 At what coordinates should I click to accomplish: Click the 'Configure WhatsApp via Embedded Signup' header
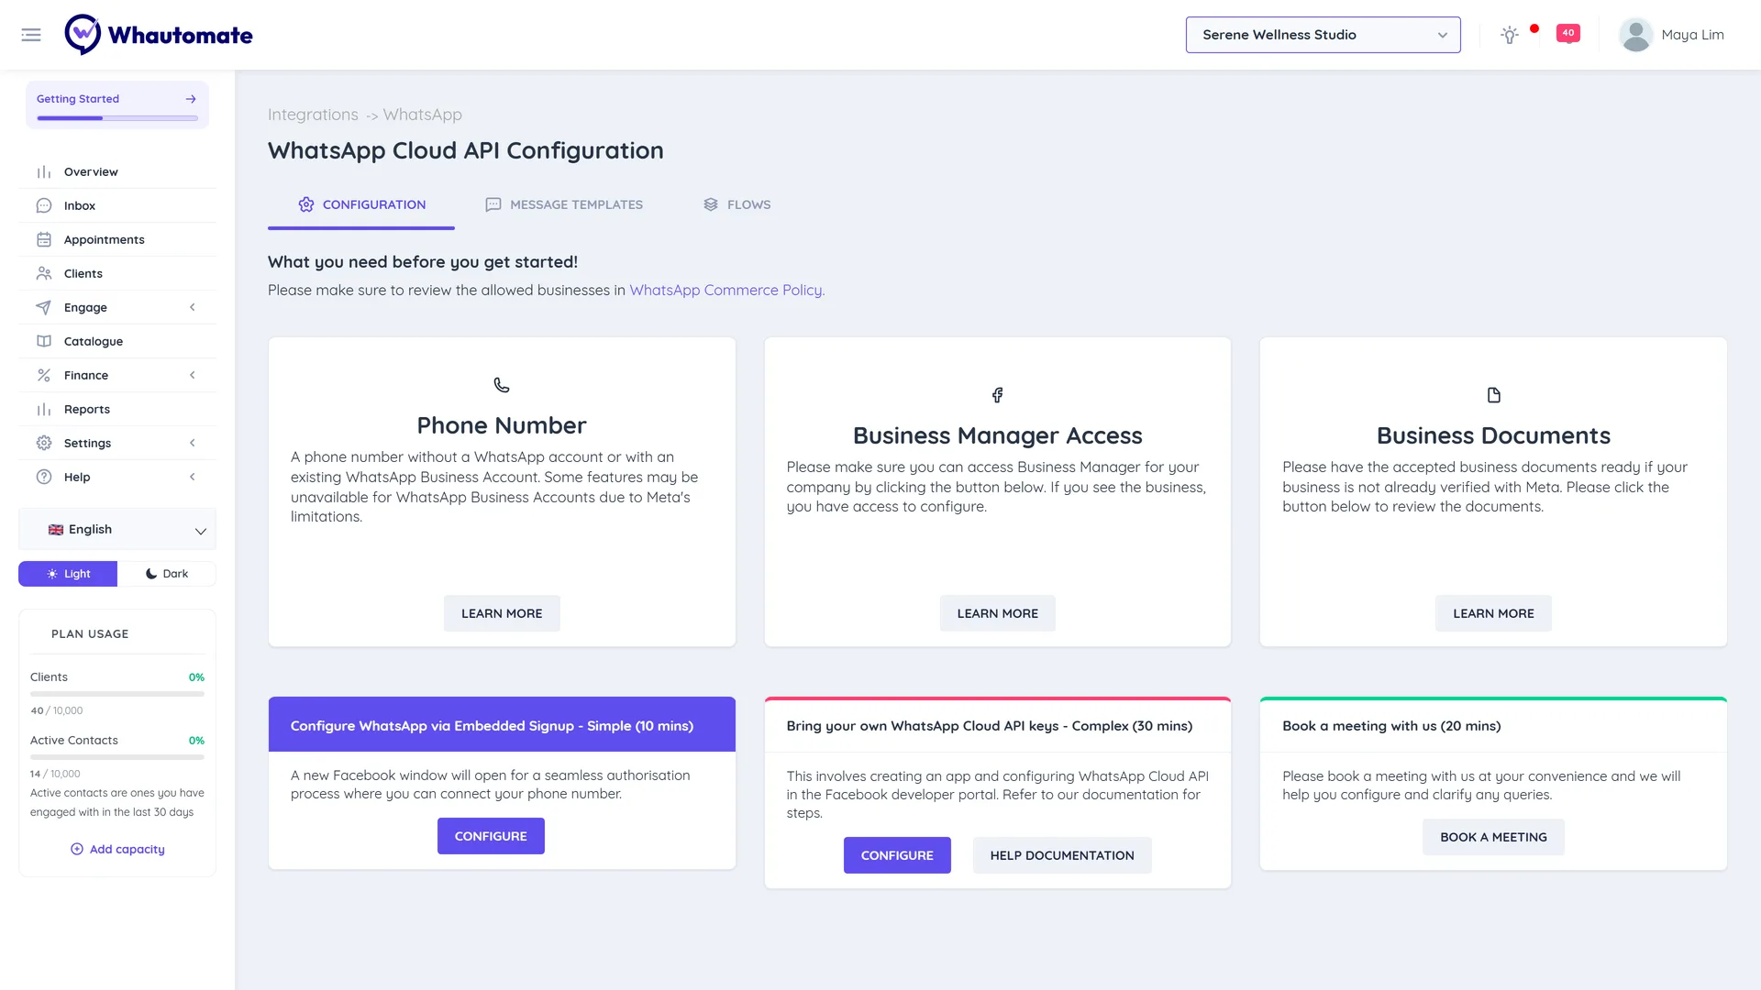click(502, 725)
